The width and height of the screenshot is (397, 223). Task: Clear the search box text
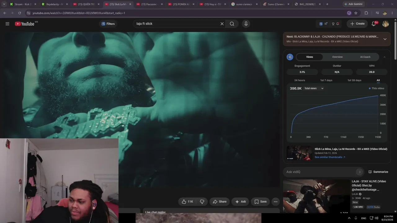(x=222, y=24)
